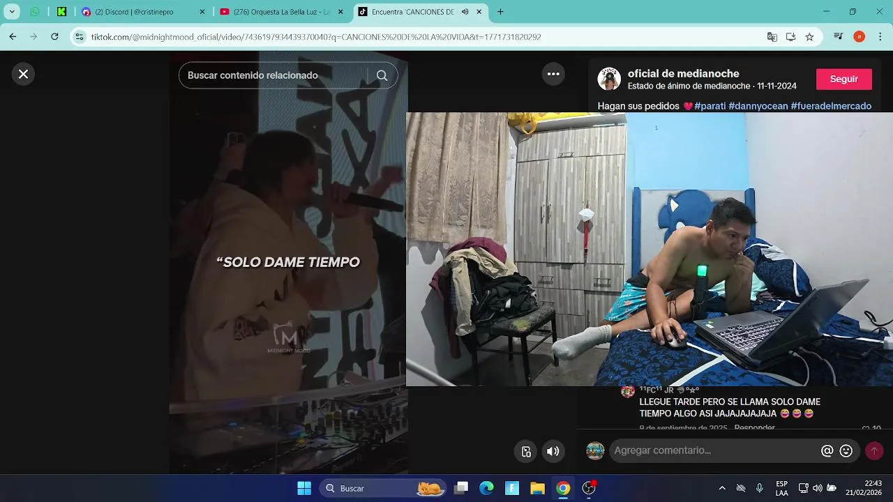The height and width of the screenshot is (502, 893).
Task: Switch ESP LAA input language
Action: [x=782, y=488]
